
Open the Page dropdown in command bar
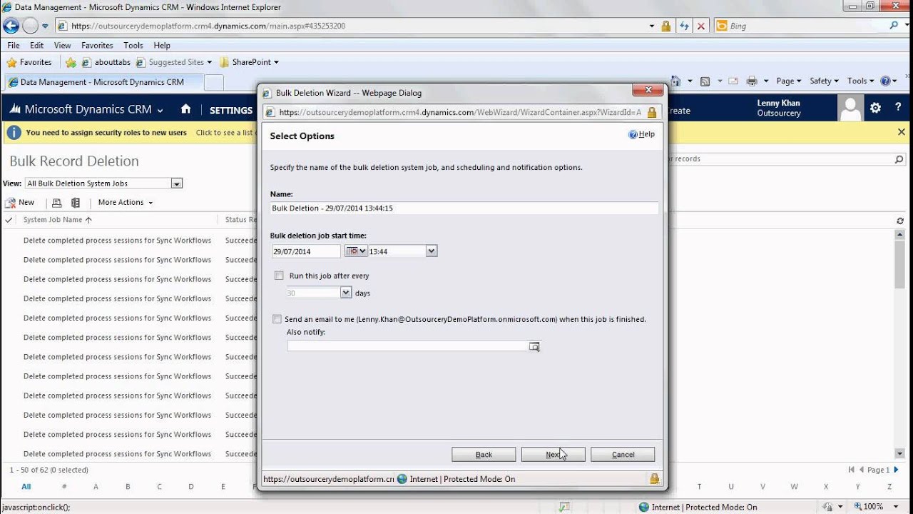coord(789,81)
